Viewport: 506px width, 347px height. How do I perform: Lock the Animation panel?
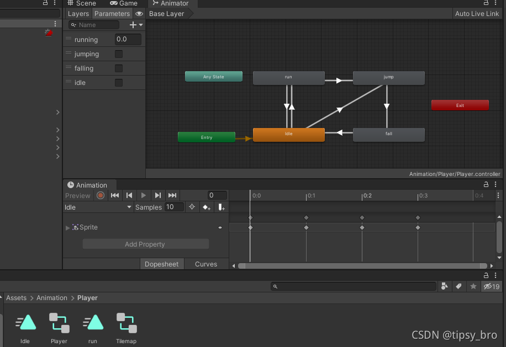pos(486,184)
